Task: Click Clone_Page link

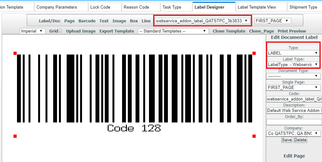Action: pos(261,31)
